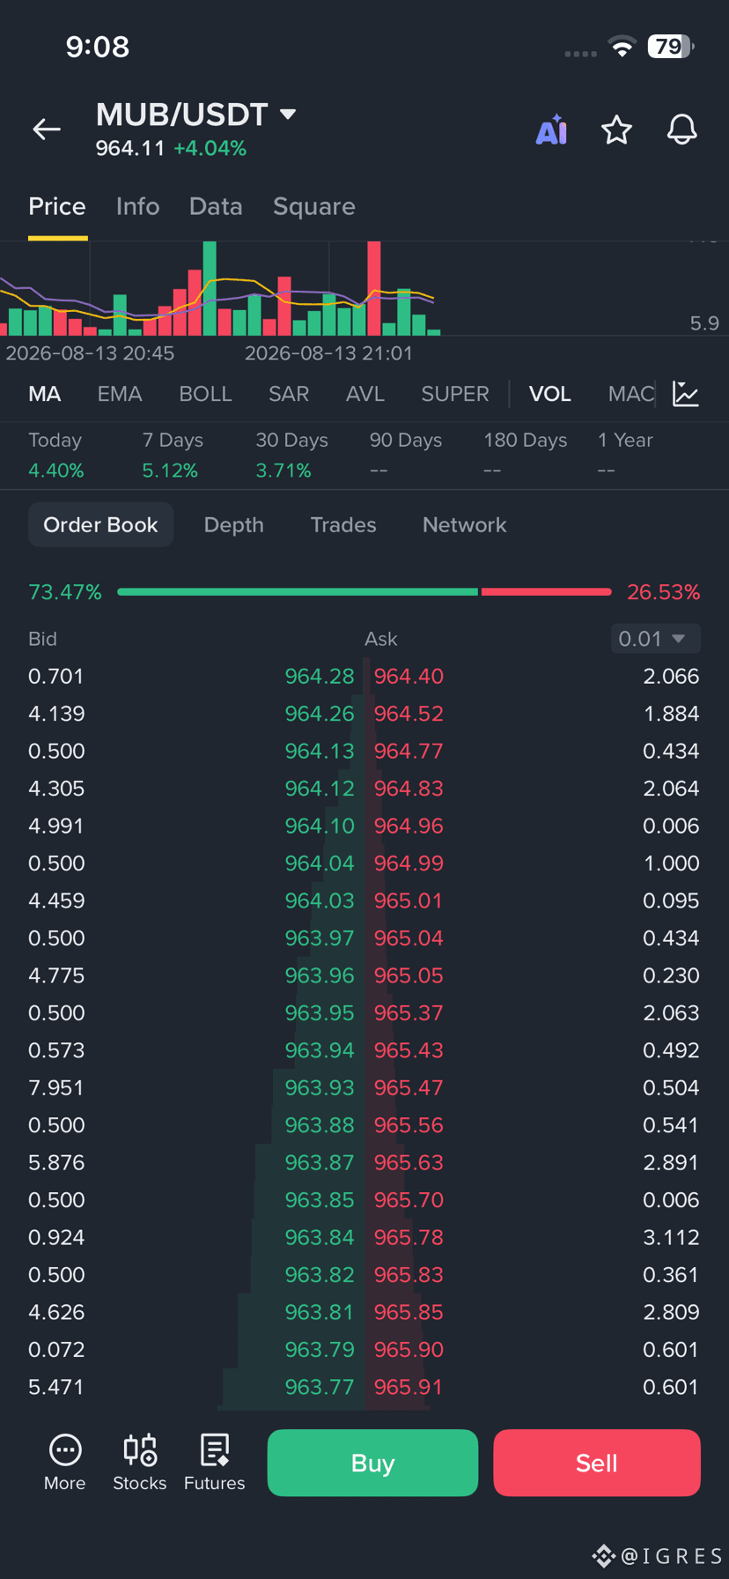Toggle the MACD sub-indicator

click(x=631, y=394)
